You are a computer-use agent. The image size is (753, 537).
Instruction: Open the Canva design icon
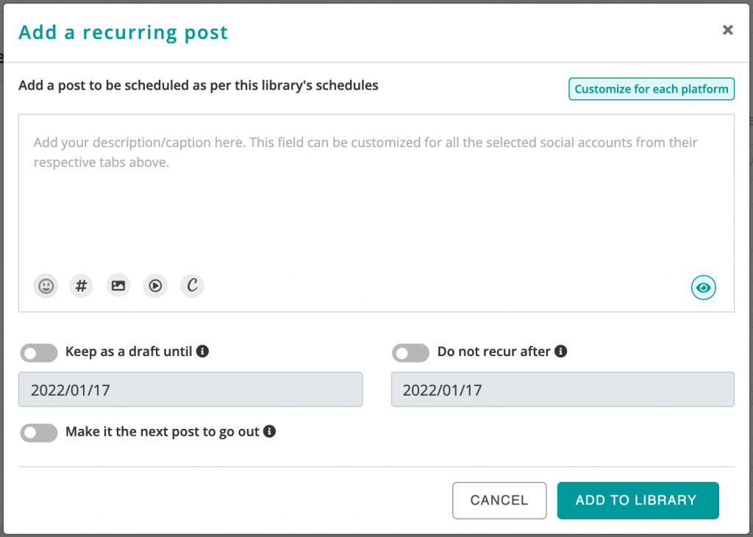[x=192, y=285]
